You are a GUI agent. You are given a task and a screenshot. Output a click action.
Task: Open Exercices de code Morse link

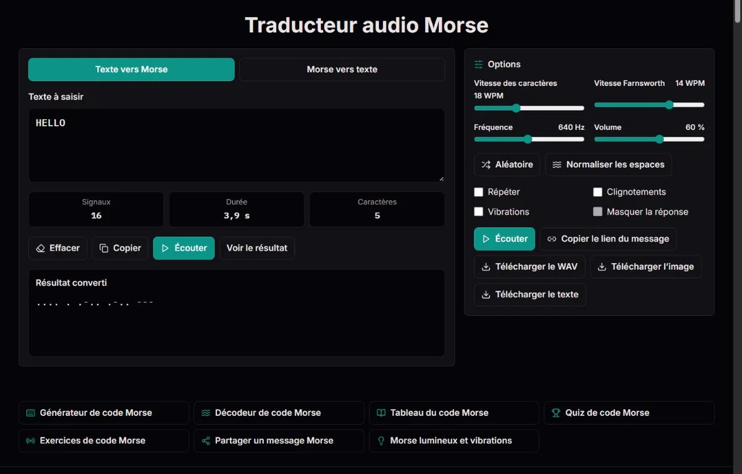pos(104,441)
